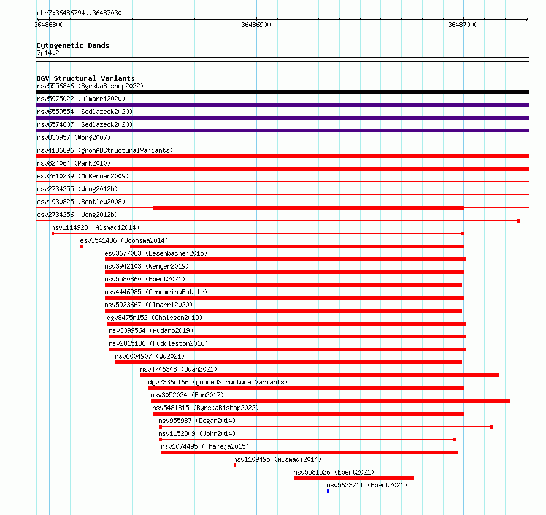Click esv3541486 (Boomsma2014) label
This screenshot has width=546, height=515.
click(124, 240)
